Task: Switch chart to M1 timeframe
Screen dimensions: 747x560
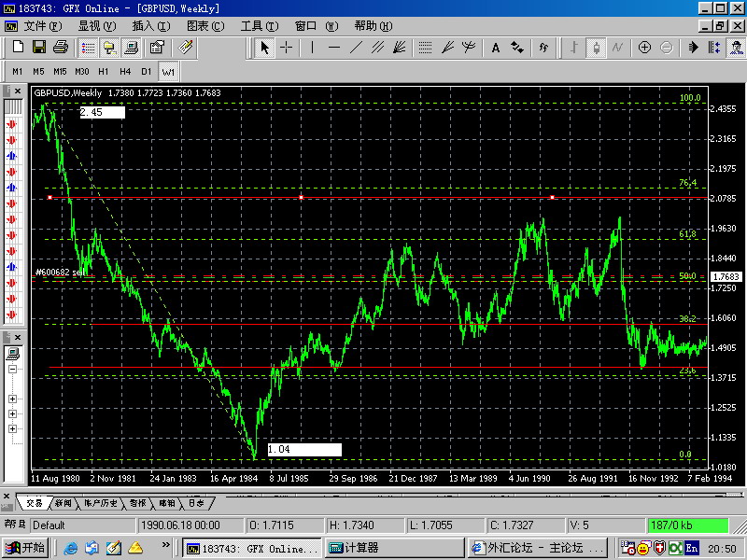Action: tap(18, 72)
